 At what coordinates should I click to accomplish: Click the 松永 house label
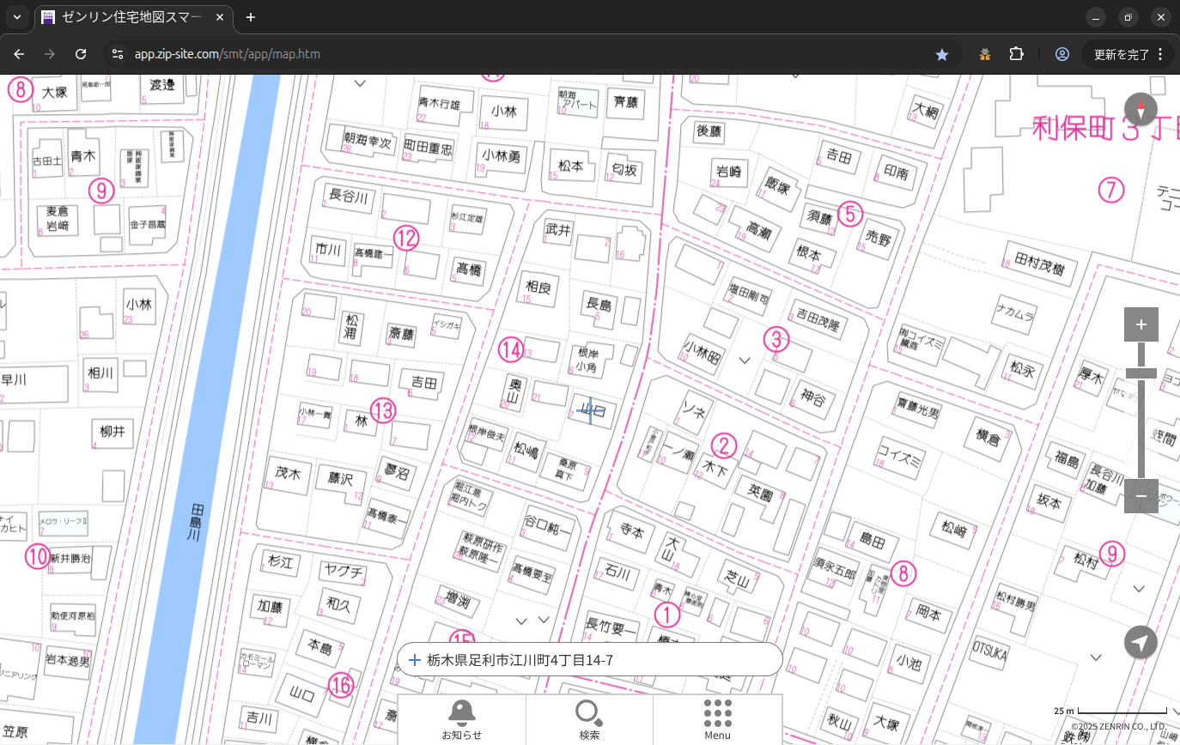(x=1022, y=369)
